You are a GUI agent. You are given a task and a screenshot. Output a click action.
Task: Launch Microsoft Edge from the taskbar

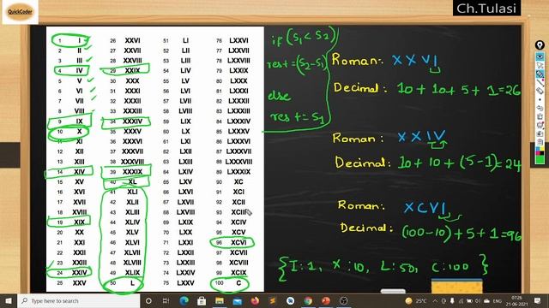click(x=184, y=300)
